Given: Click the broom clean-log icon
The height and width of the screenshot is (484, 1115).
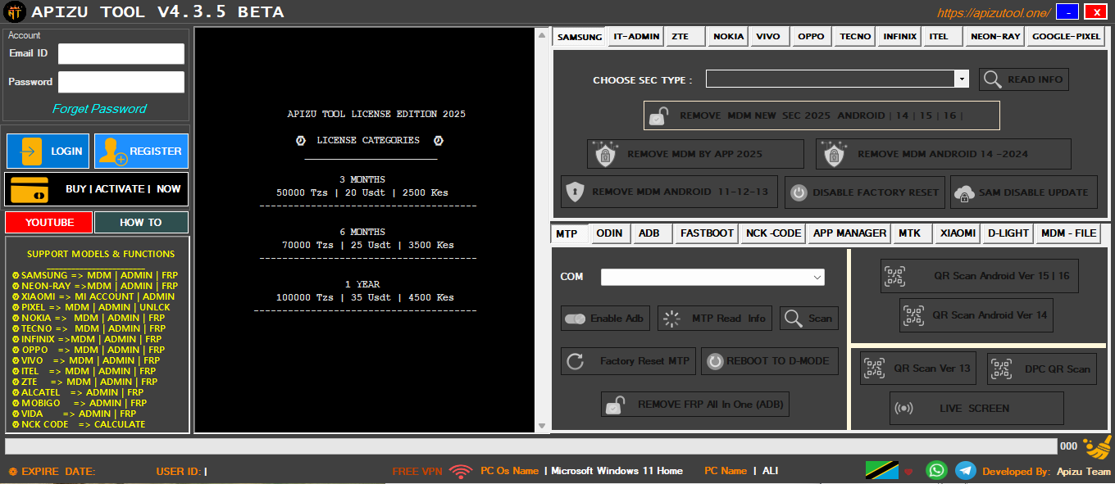Looking at the screenshot, I should [1096, 447].
